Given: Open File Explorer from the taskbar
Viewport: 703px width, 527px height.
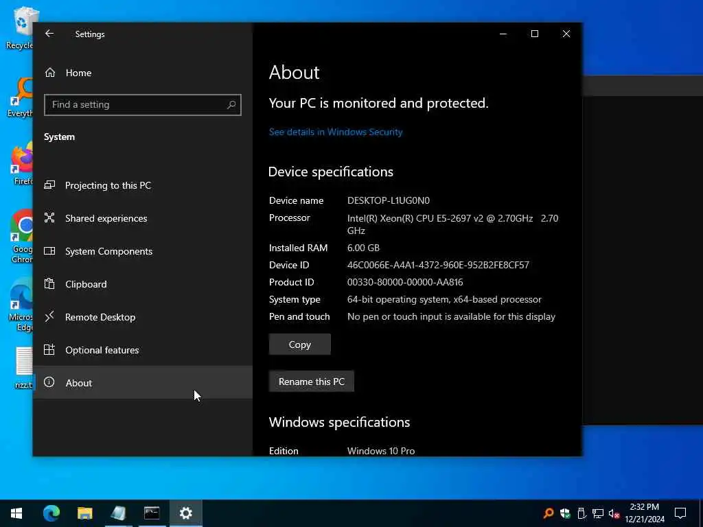Looking at the screenshot, I should 84,513.
